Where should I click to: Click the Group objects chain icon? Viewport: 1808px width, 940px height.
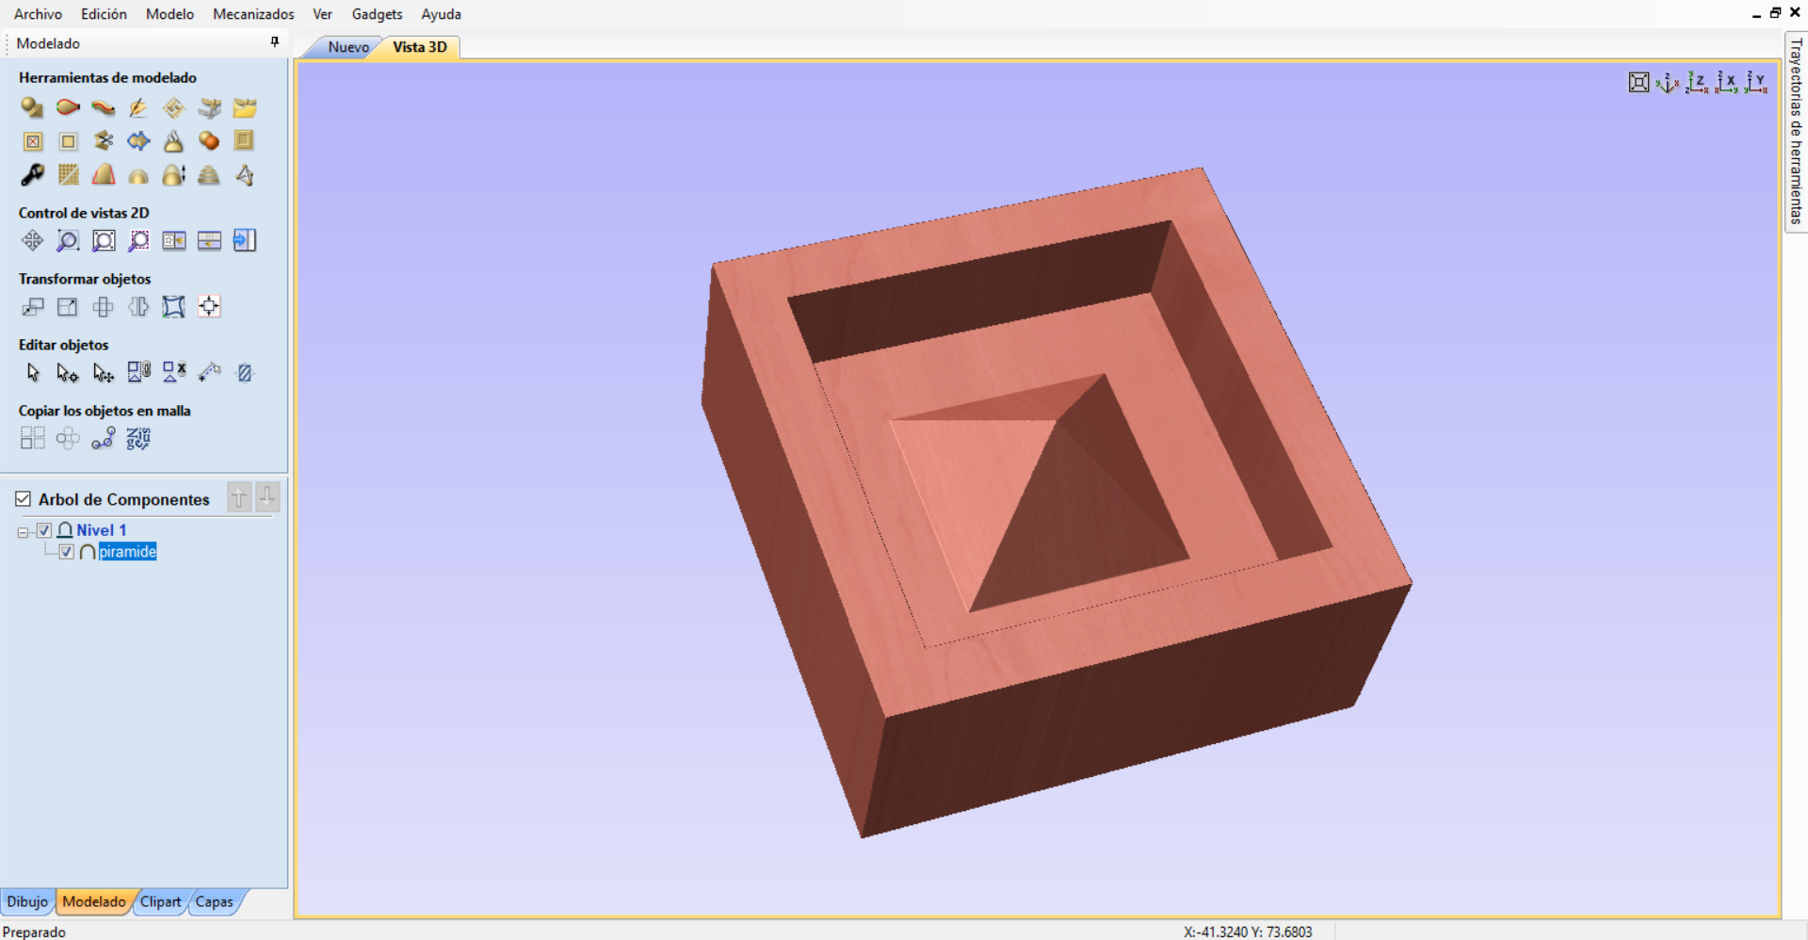point(138,373)
